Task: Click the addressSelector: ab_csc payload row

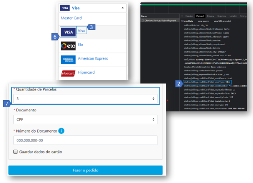Action: click(x=196, y=25)
